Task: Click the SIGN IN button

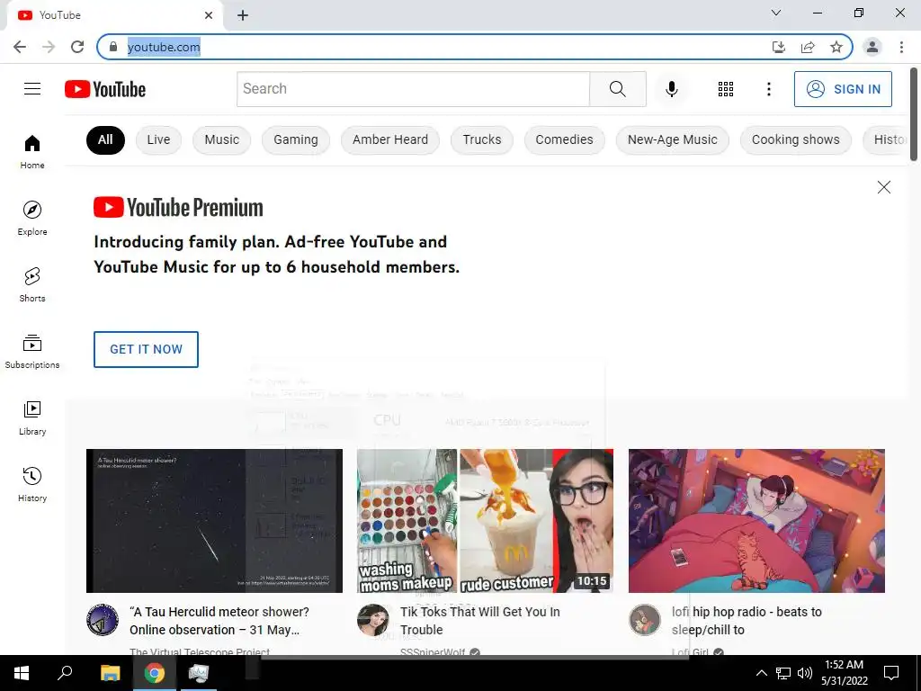Action: [x=843, y=89]
